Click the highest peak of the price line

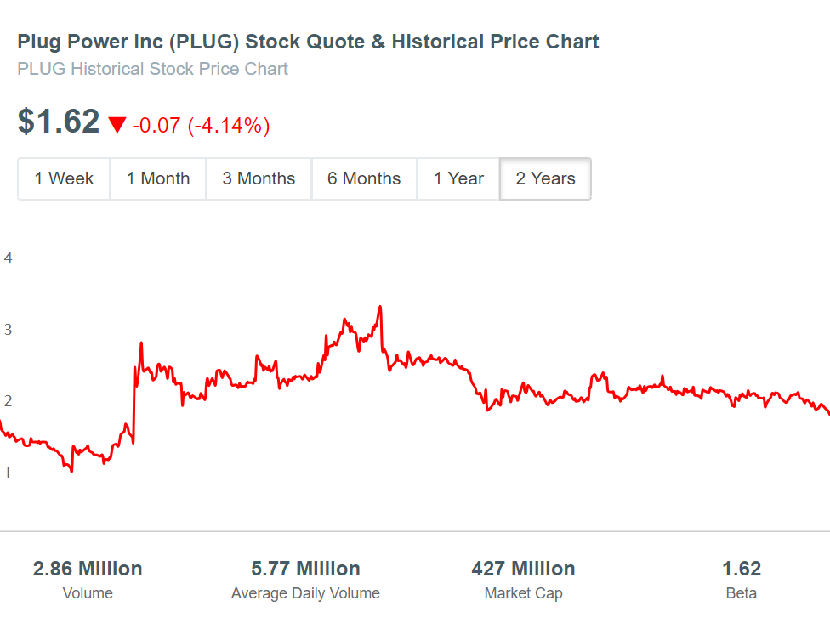[379, 307]
